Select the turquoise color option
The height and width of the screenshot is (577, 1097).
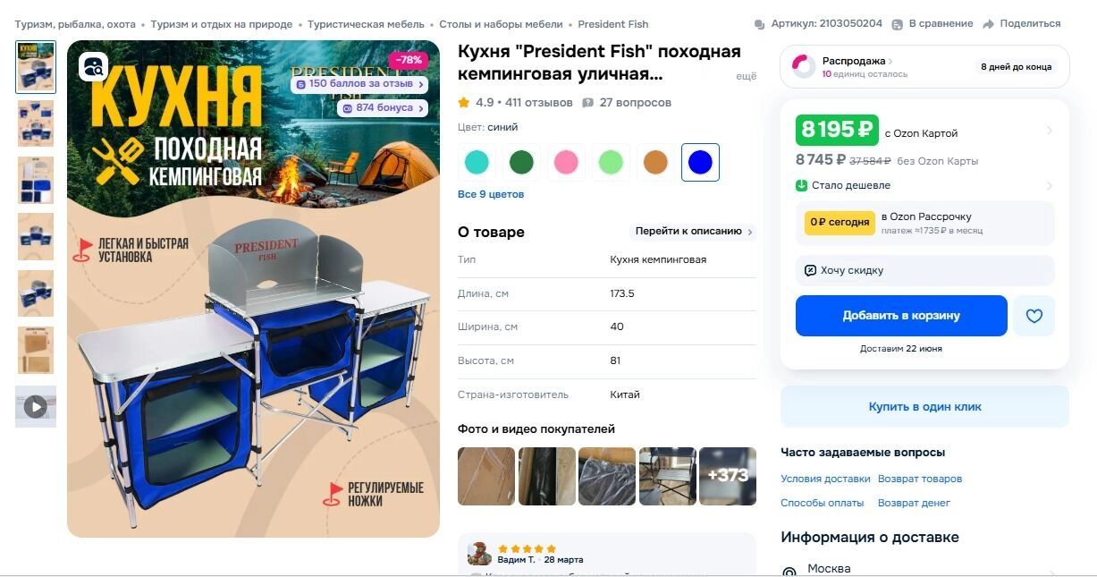tap(477, 162)
